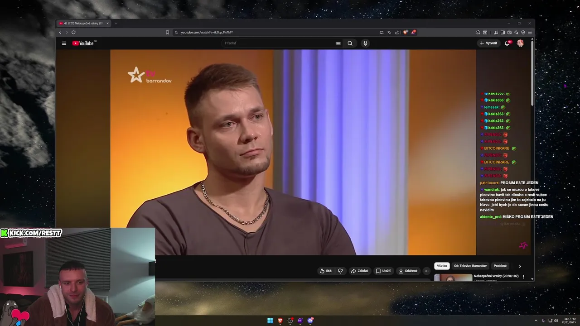The image size is (580, 326).
Task: Click the Stiahnuť download button
Action: (408, 271)
